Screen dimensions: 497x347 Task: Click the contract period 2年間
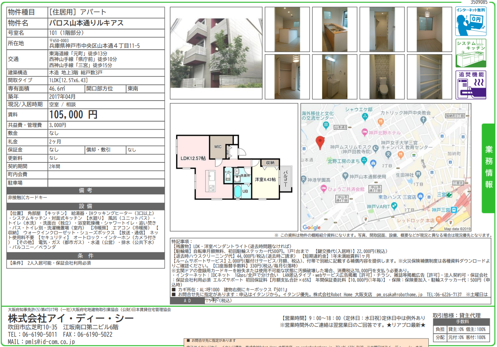pyautogui.click(x=55, y=166)
